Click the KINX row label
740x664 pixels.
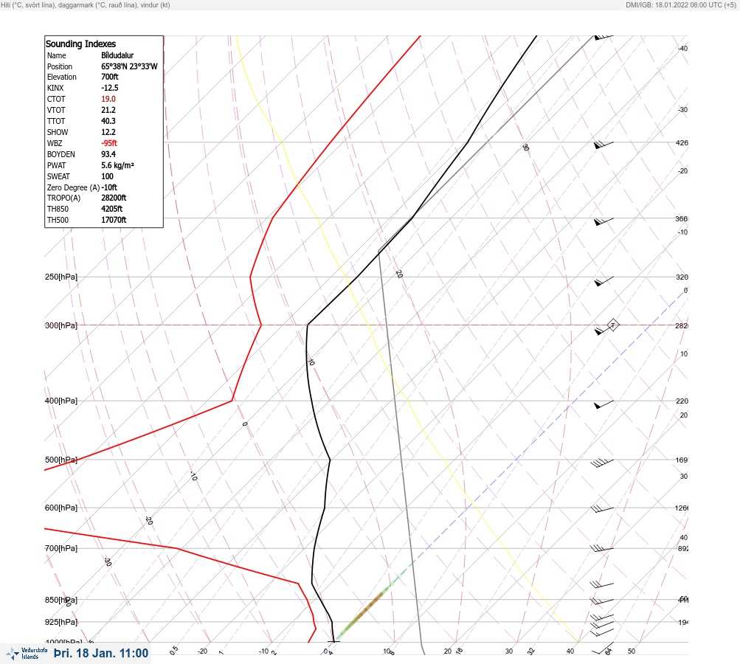(55, 88)
